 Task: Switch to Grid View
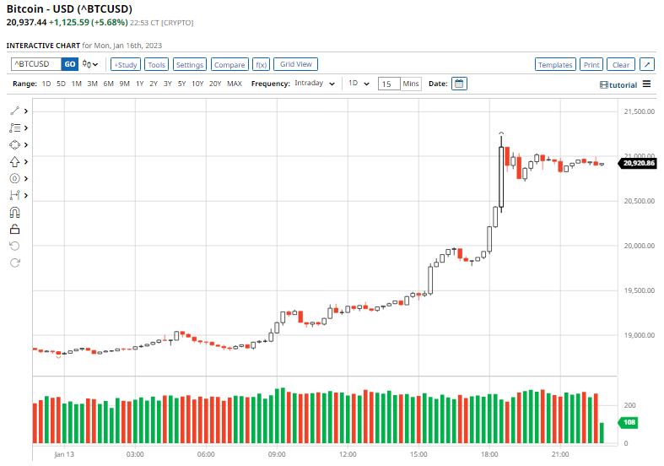pyautogui.click(x=295, y=64)
